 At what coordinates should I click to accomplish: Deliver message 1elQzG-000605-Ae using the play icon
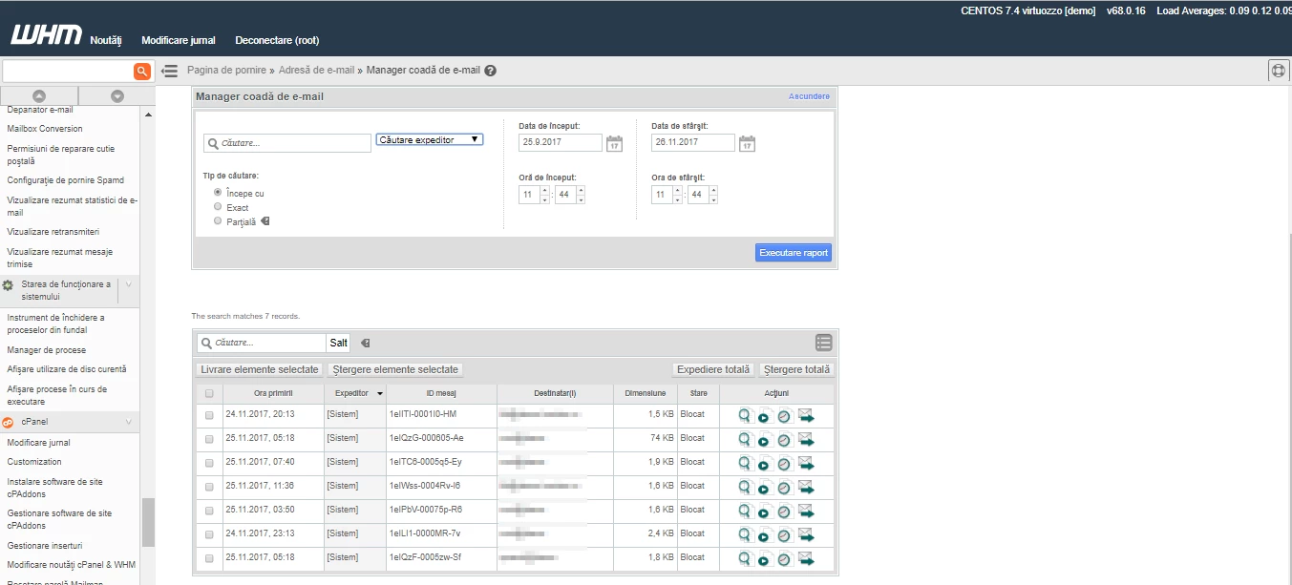click(764, 441)
